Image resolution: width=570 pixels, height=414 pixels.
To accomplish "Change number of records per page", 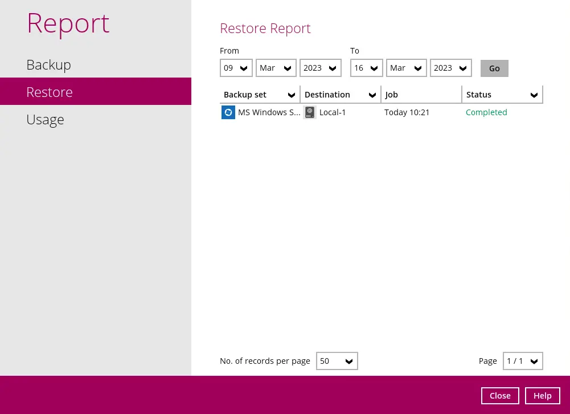I will [x=337, y=361].
